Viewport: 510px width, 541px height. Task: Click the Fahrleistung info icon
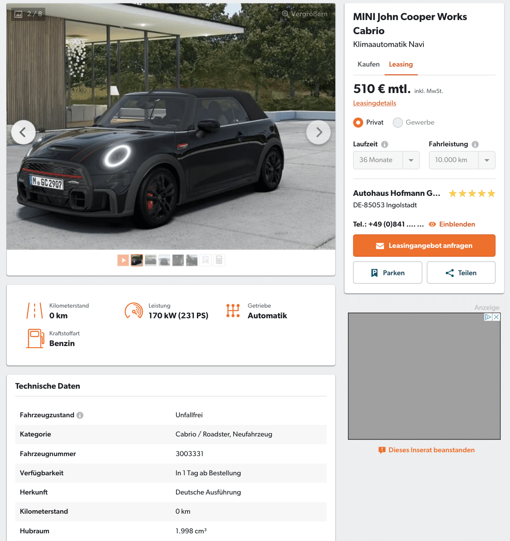(x=475, y=144)
